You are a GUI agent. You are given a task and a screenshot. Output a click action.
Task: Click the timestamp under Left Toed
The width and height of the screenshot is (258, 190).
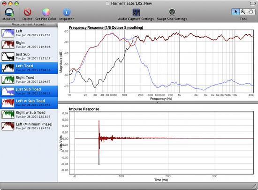click(33, 70)
